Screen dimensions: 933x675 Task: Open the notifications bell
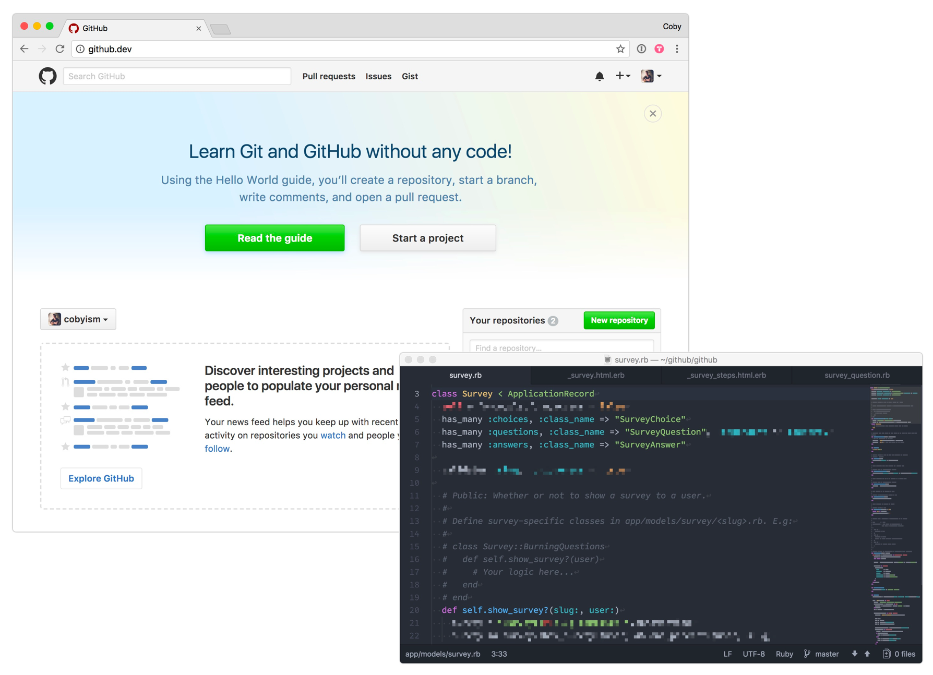click(x=599, y=76)
